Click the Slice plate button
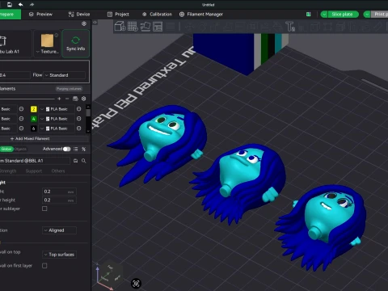 (x=343, y=15)
